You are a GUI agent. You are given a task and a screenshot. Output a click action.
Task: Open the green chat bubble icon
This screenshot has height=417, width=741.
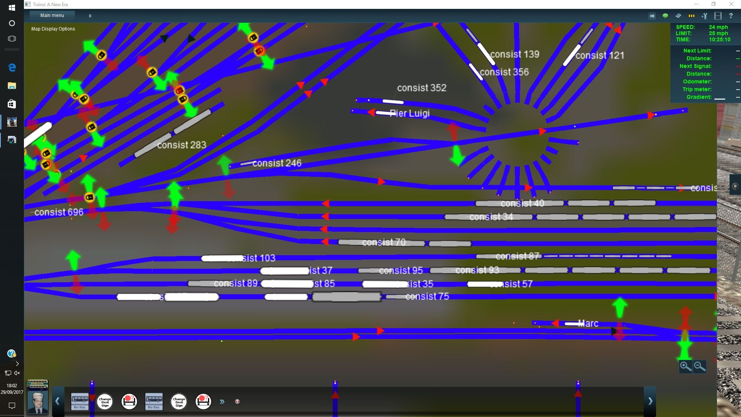pyautogui.click(x=665, y=16)
